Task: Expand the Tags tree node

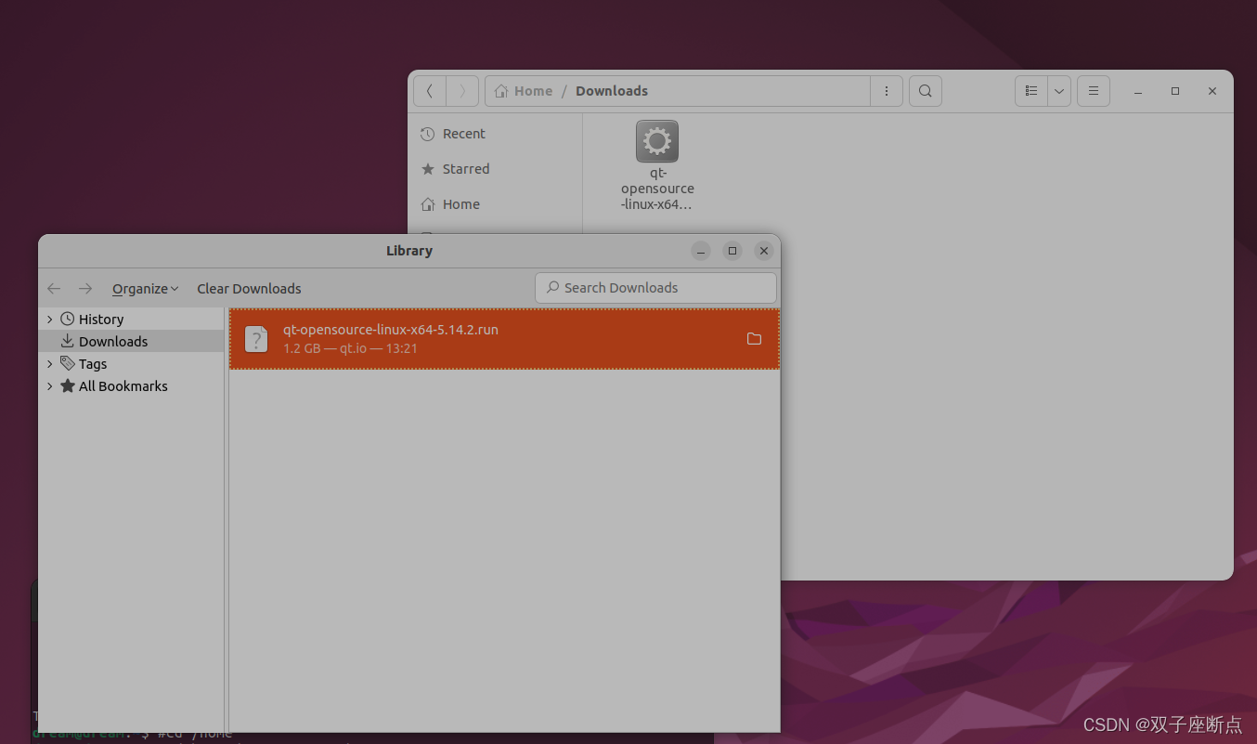Action: point(50,364)
